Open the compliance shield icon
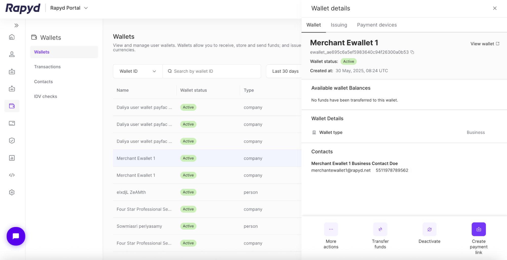507x260 pixels. 12,140
